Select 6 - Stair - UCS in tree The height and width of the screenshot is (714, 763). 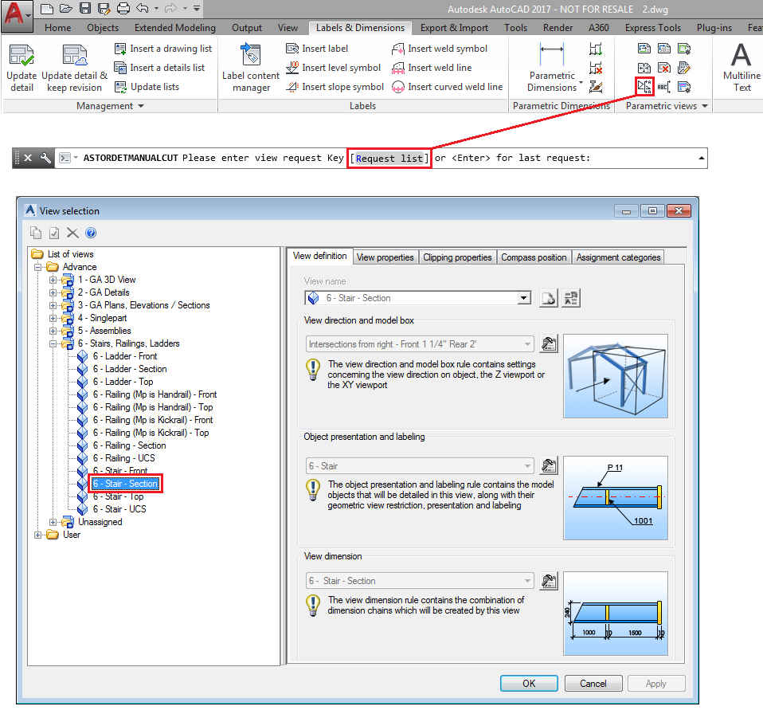point(119,509)
